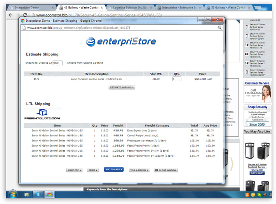
Task: Click the Add to Cart button in popup
Action: [114, 169]
